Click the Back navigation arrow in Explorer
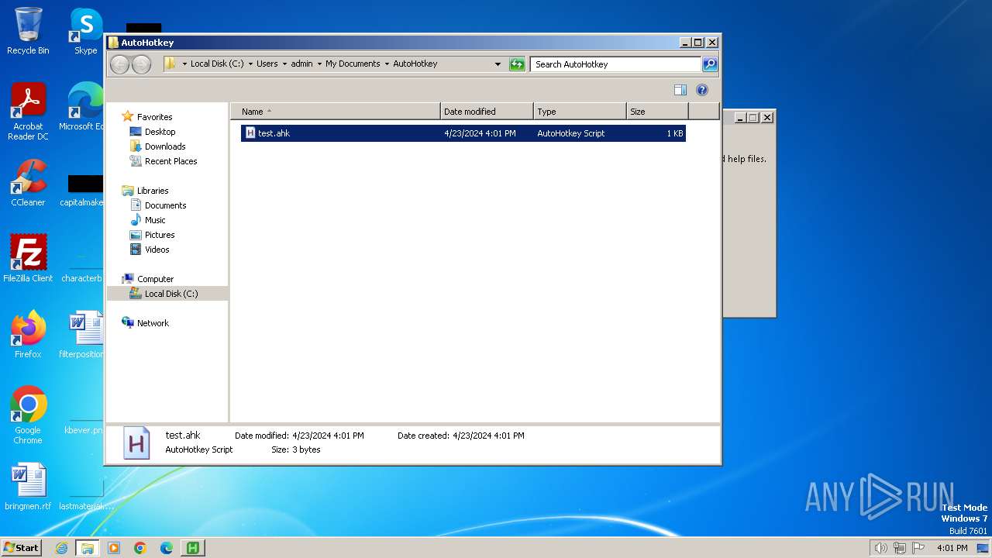 [x=119, y=64]
